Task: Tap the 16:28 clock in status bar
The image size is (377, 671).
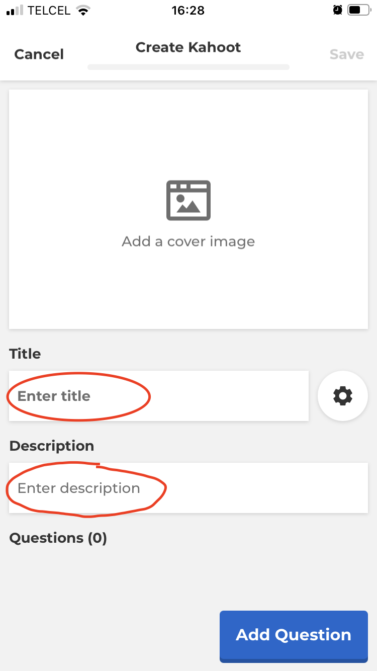Action: pos(188,11)
